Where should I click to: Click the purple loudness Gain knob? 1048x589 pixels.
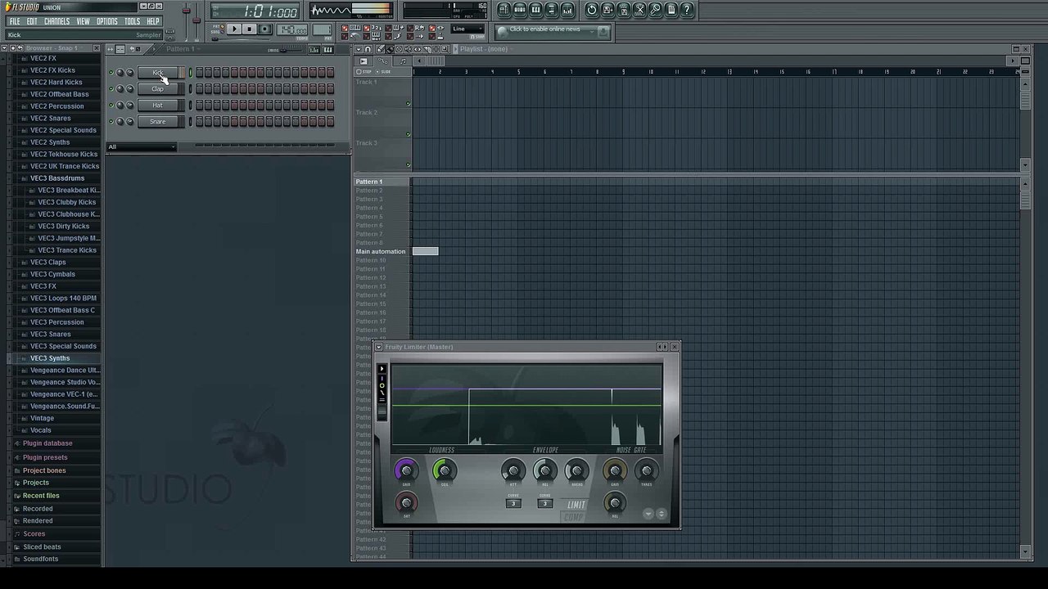406,470
